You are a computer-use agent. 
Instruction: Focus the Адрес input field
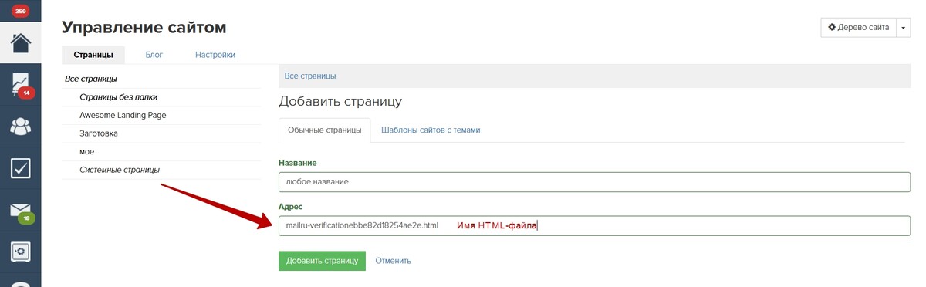point(594,225)
